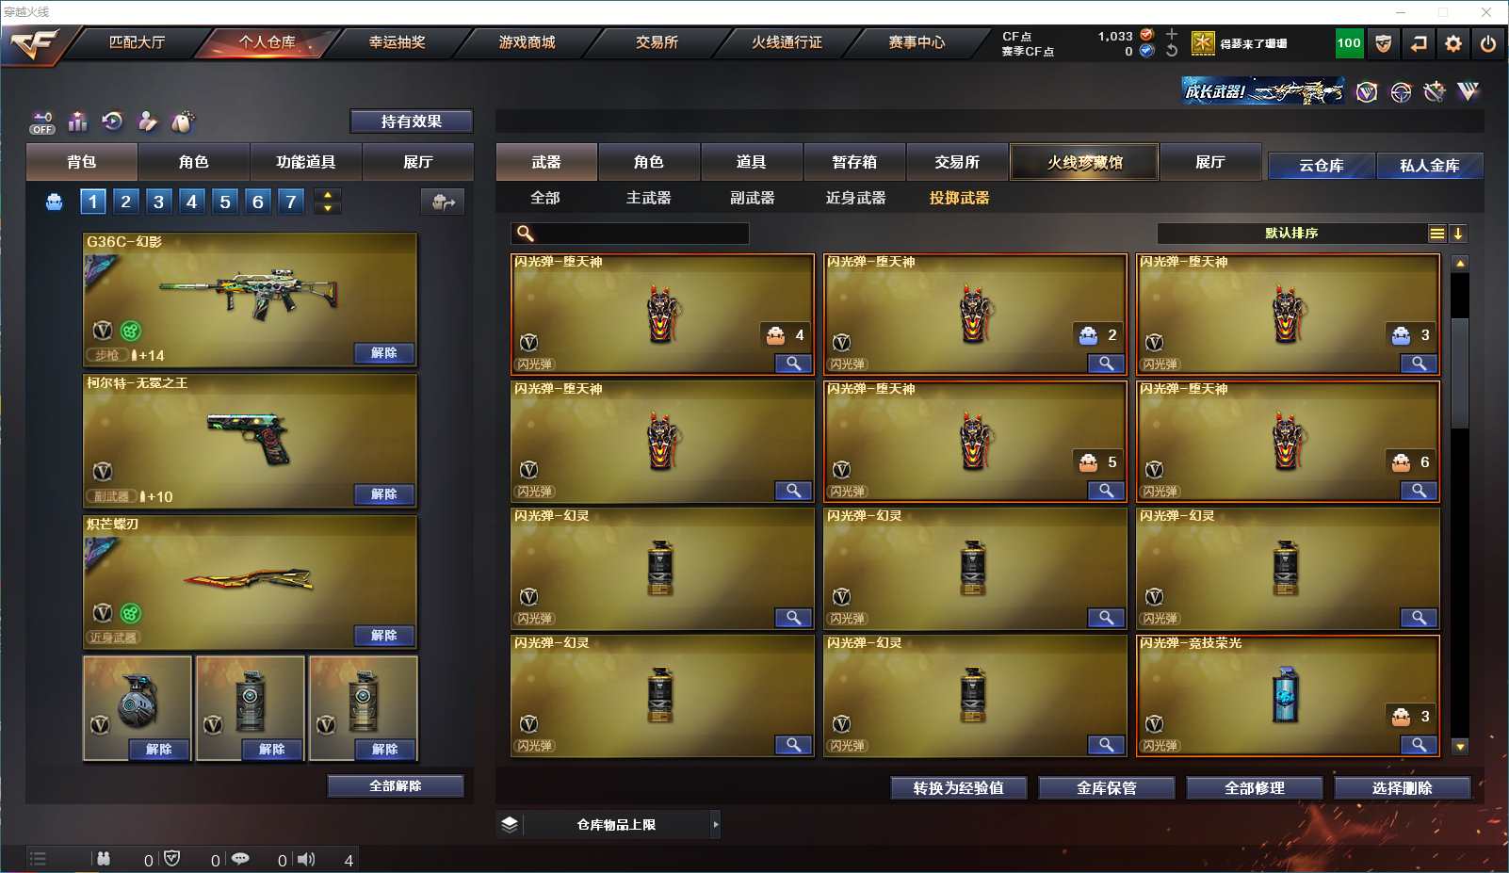Click the magnifier on 闪光弹-竞技荣光 item
This screenshot has width=1509, height=873.
[1419, 745]
